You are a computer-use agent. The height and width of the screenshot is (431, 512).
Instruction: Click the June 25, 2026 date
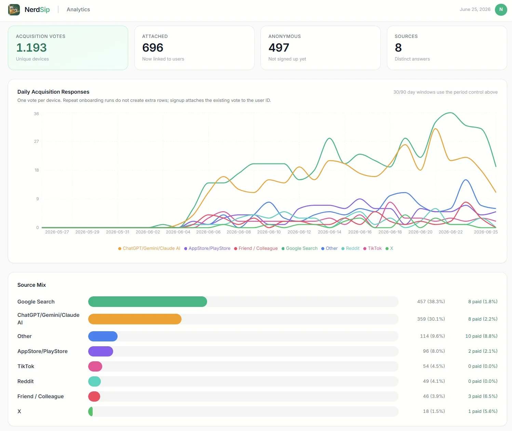point(475,10)
